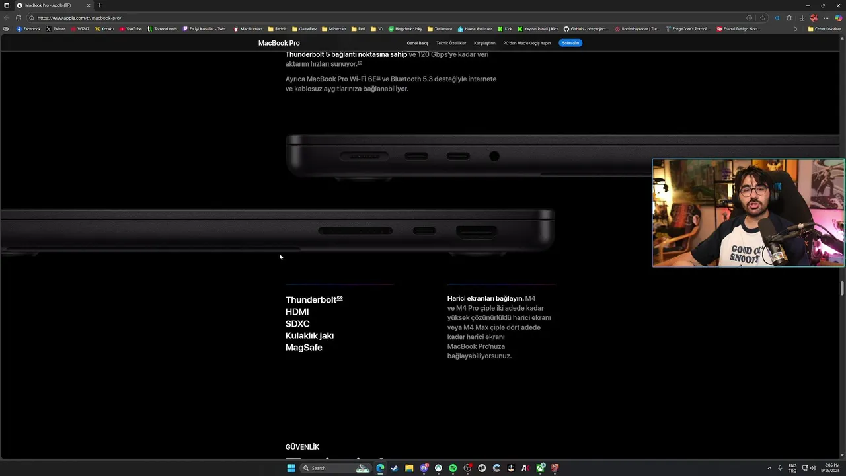846x476 pixels.
Task: Click the browser refresh button
Action: pyautogui.click(x=18, y=18)
